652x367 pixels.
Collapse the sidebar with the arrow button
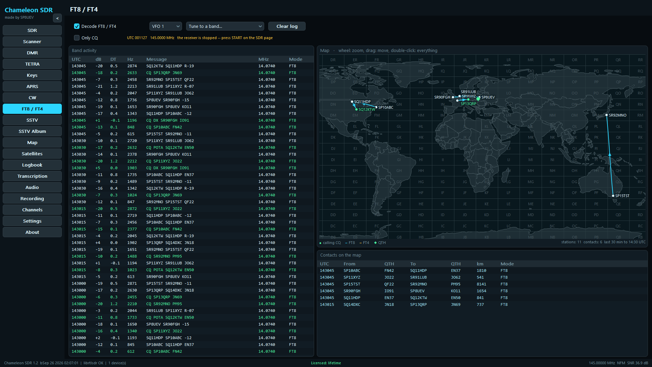[57, 18]
